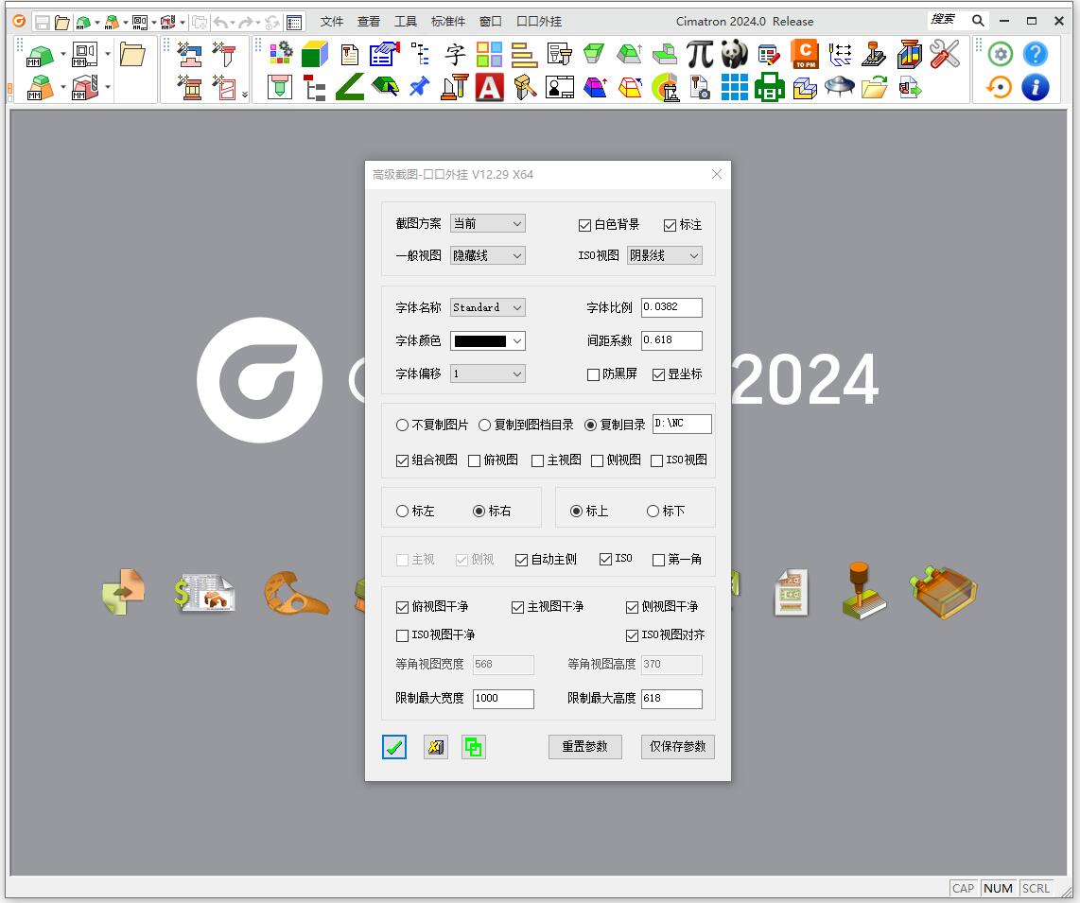Select the 标左 radio button

403,512
